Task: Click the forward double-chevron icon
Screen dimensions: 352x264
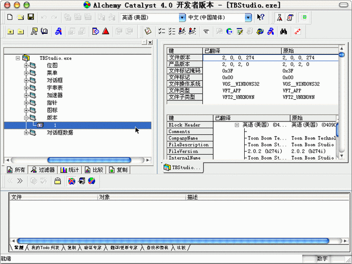Action: coord(20,181)
